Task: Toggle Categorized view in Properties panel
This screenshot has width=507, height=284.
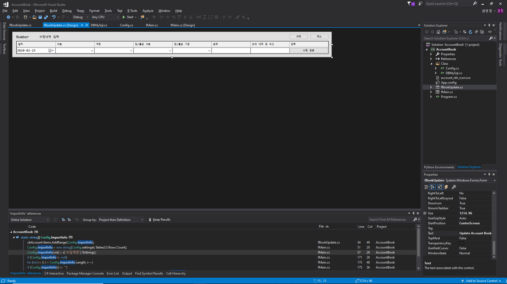Action: pyautogui.click(x=426, y=187)
